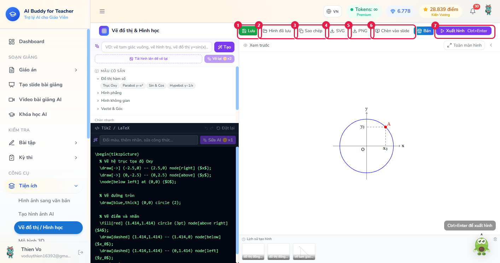Insert the Parabol y=x² template chip
The width and height of the screenshot is (500, 263).
point(133,86)
